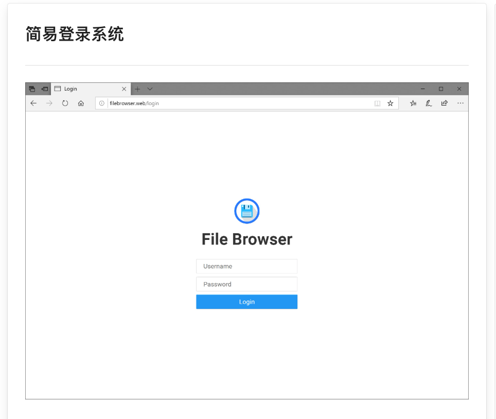Close the Login tab
Image resolution: width=496 pixels, height=419 pixels.
coord(124,89)
